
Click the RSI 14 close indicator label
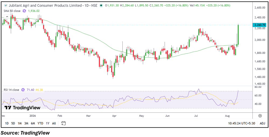click(11, 90)
